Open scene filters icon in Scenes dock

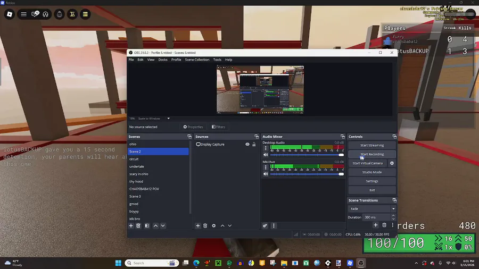[147, 226]
